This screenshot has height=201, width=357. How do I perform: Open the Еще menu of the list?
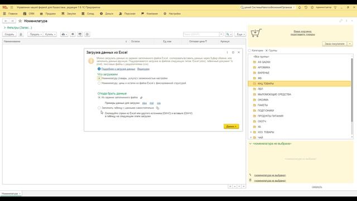pos(240,35)
